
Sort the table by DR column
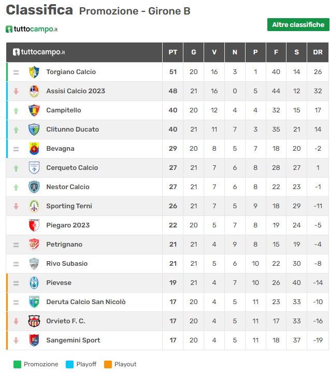point(318,52)
